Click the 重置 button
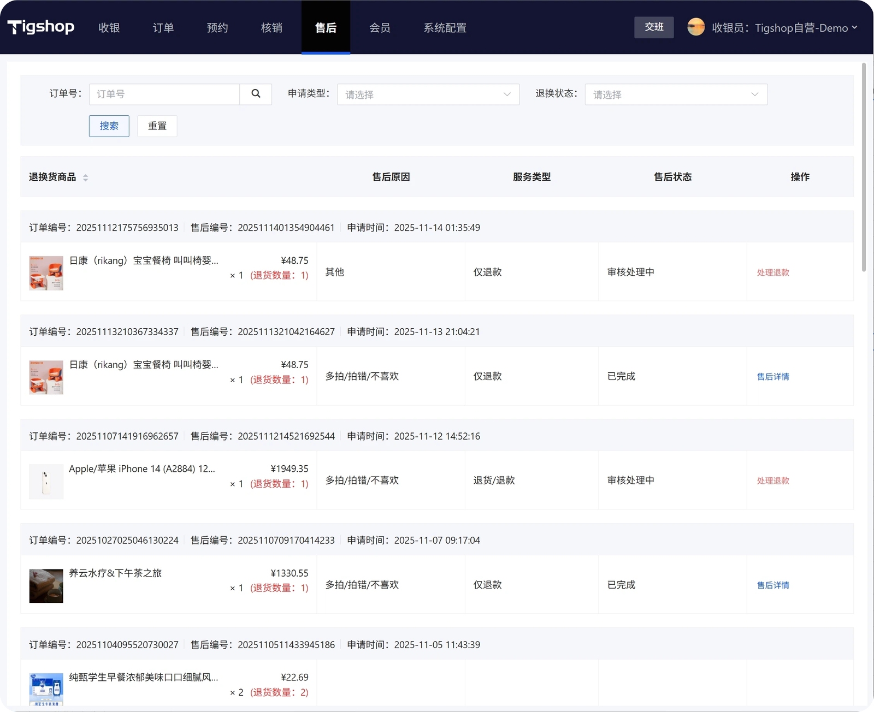Image resolution: width=874 pixels, height=712 pixels. pyautogui.click(x=157, y=126)
